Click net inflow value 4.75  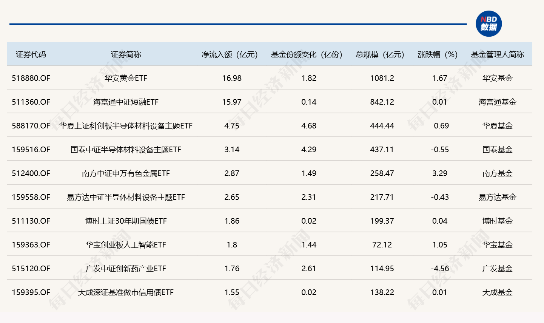pos(232,126)
